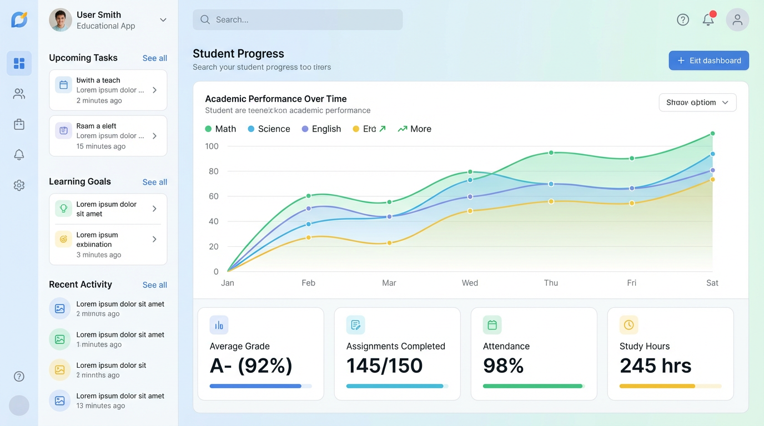Click the Search input field
This screenshot has width=764, height=426.
[x=298, y=20]
